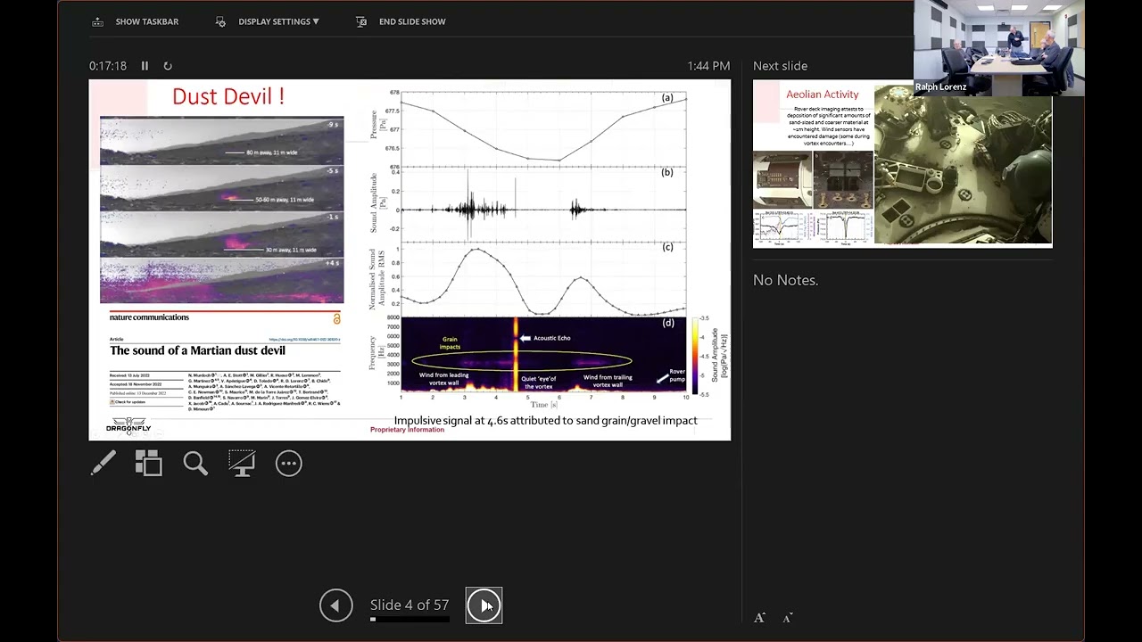Image resolution: width=1142 pixels, height=642 pixels.
Task: Click End Slide Show
Action: (x=401, y=21)
